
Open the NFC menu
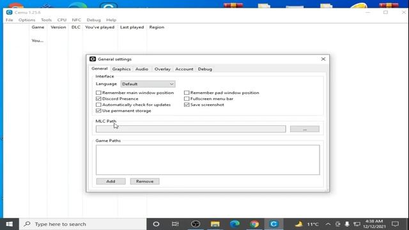click(77, 20)
